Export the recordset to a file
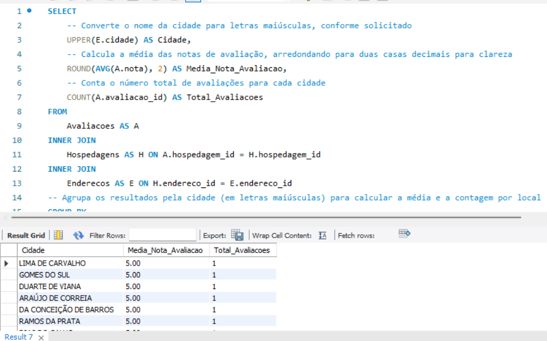The height and width of the screenshot is (341, 547). point(237,235)
